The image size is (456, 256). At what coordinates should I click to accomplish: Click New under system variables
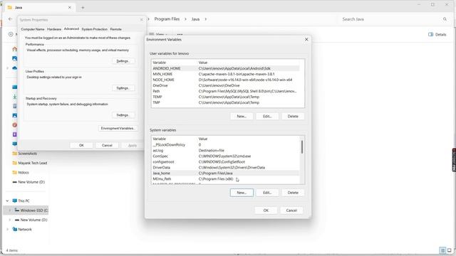(x=242, y=193)
